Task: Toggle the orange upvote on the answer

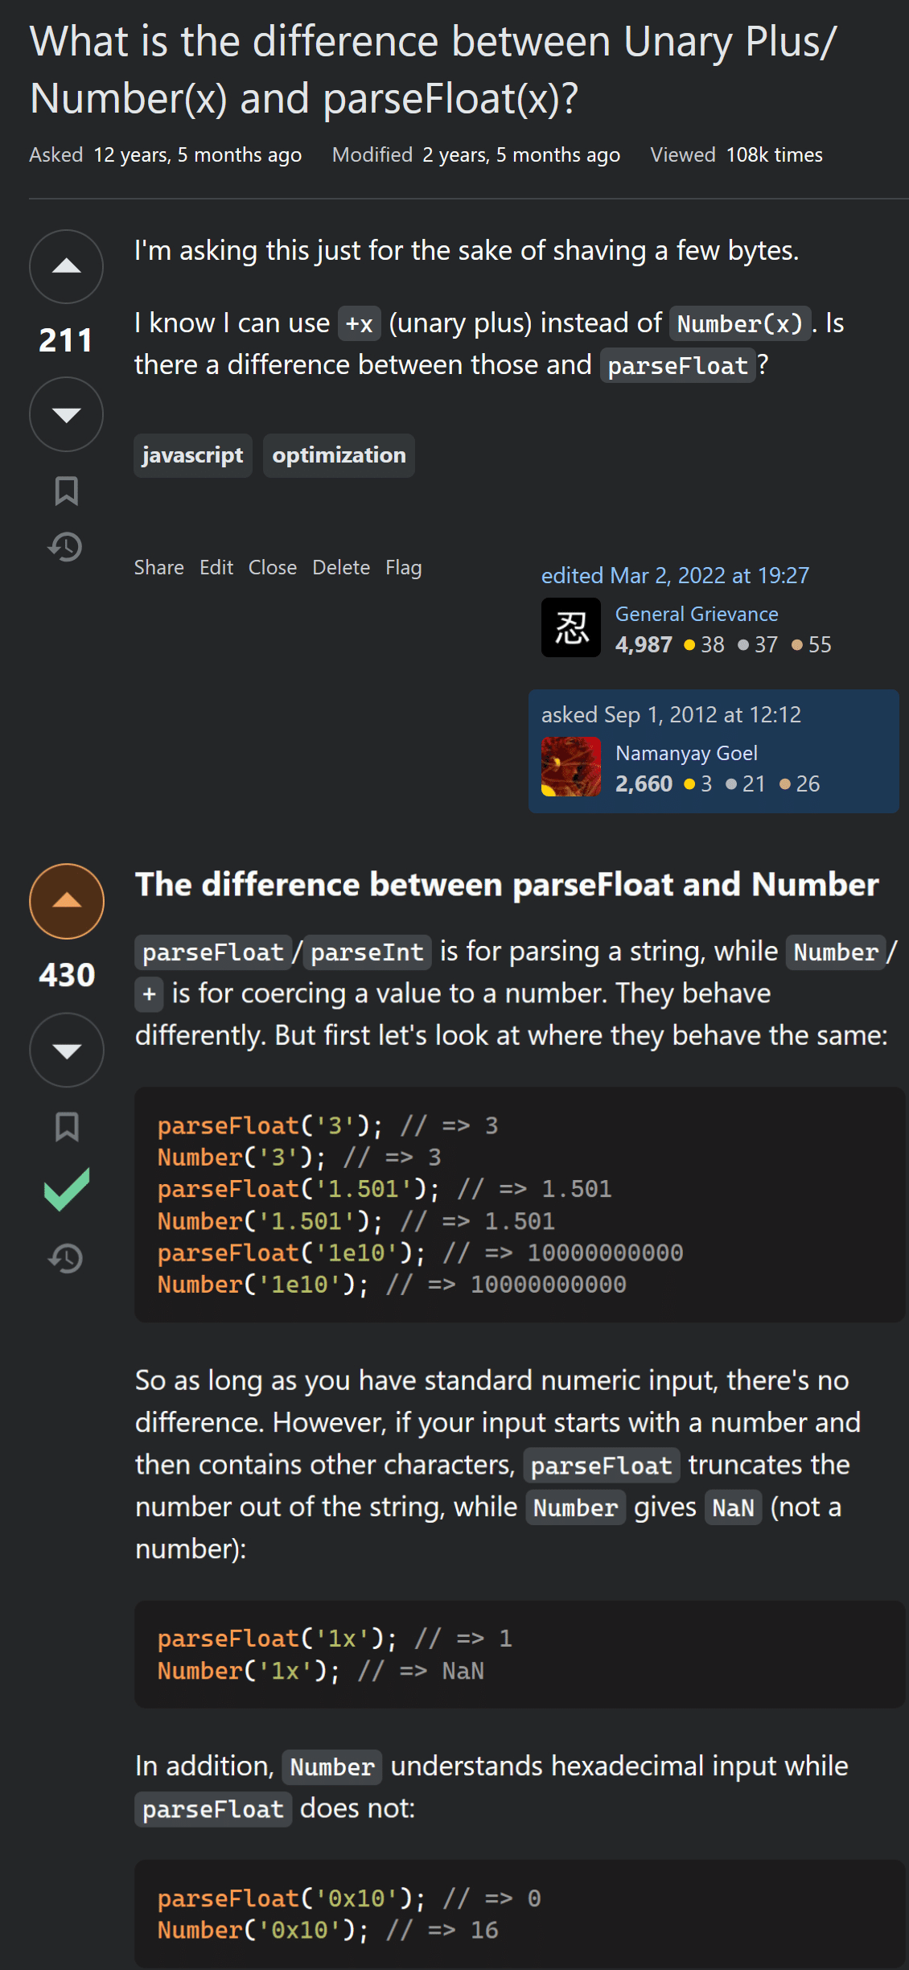Action: (x=67, y=901)
